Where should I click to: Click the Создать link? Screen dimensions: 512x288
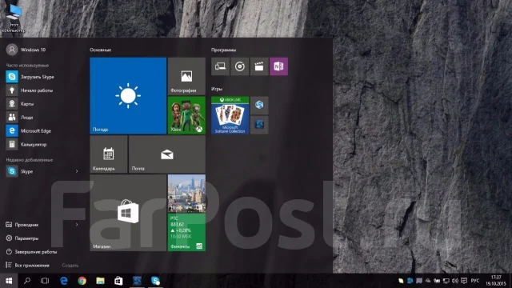70,266
